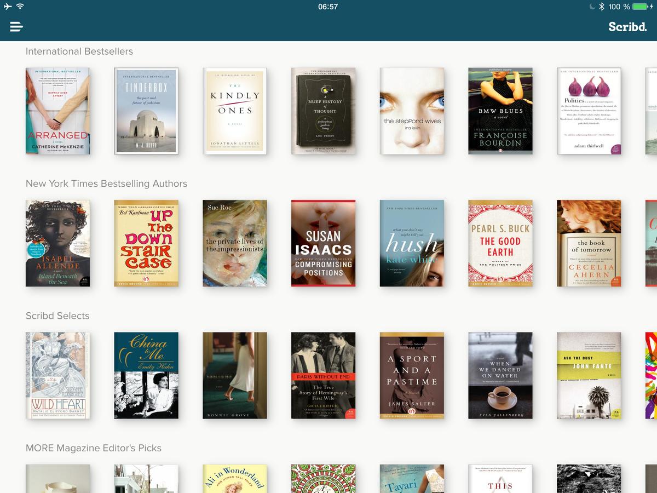Open the Ali in Wonderland book cover
Screen dimensions: 657x493
coord(235,479)
